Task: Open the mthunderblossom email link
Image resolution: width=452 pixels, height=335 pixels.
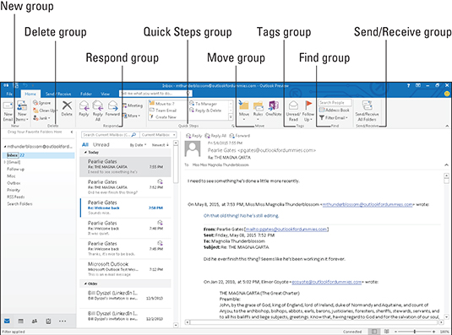Action: [x=368, y=204]
